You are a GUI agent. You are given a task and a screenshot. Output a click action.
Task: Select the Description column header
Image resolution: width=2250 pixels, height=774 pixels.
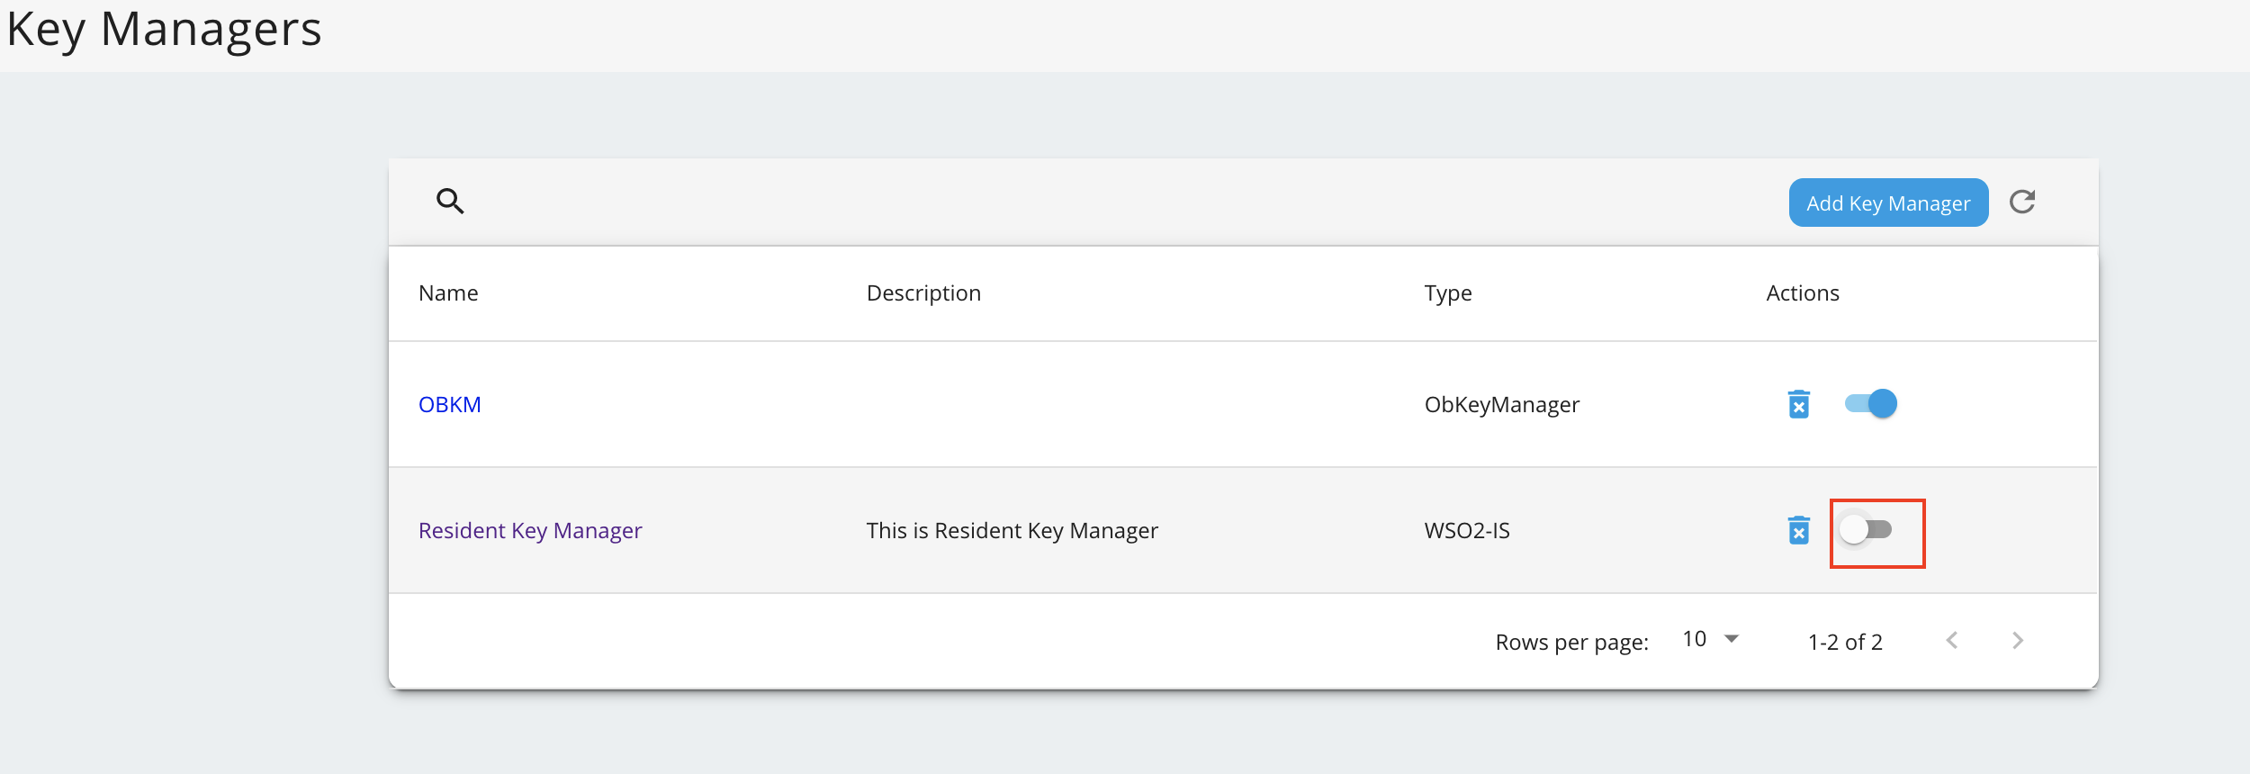[x=923, y=292]
